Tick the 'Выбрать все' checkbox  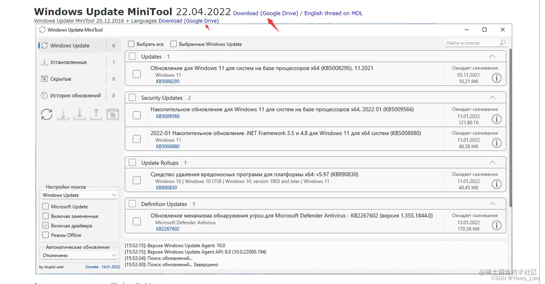[132, 44]
